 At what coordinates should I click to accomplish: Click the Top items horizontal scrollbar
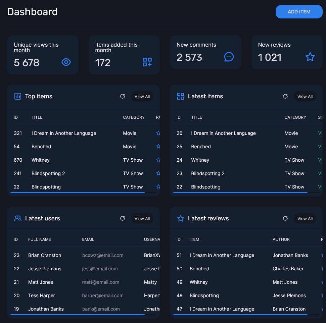tap(78, 193)
